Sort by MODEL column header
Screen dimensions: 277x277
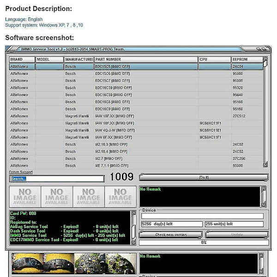click(49, 60)
